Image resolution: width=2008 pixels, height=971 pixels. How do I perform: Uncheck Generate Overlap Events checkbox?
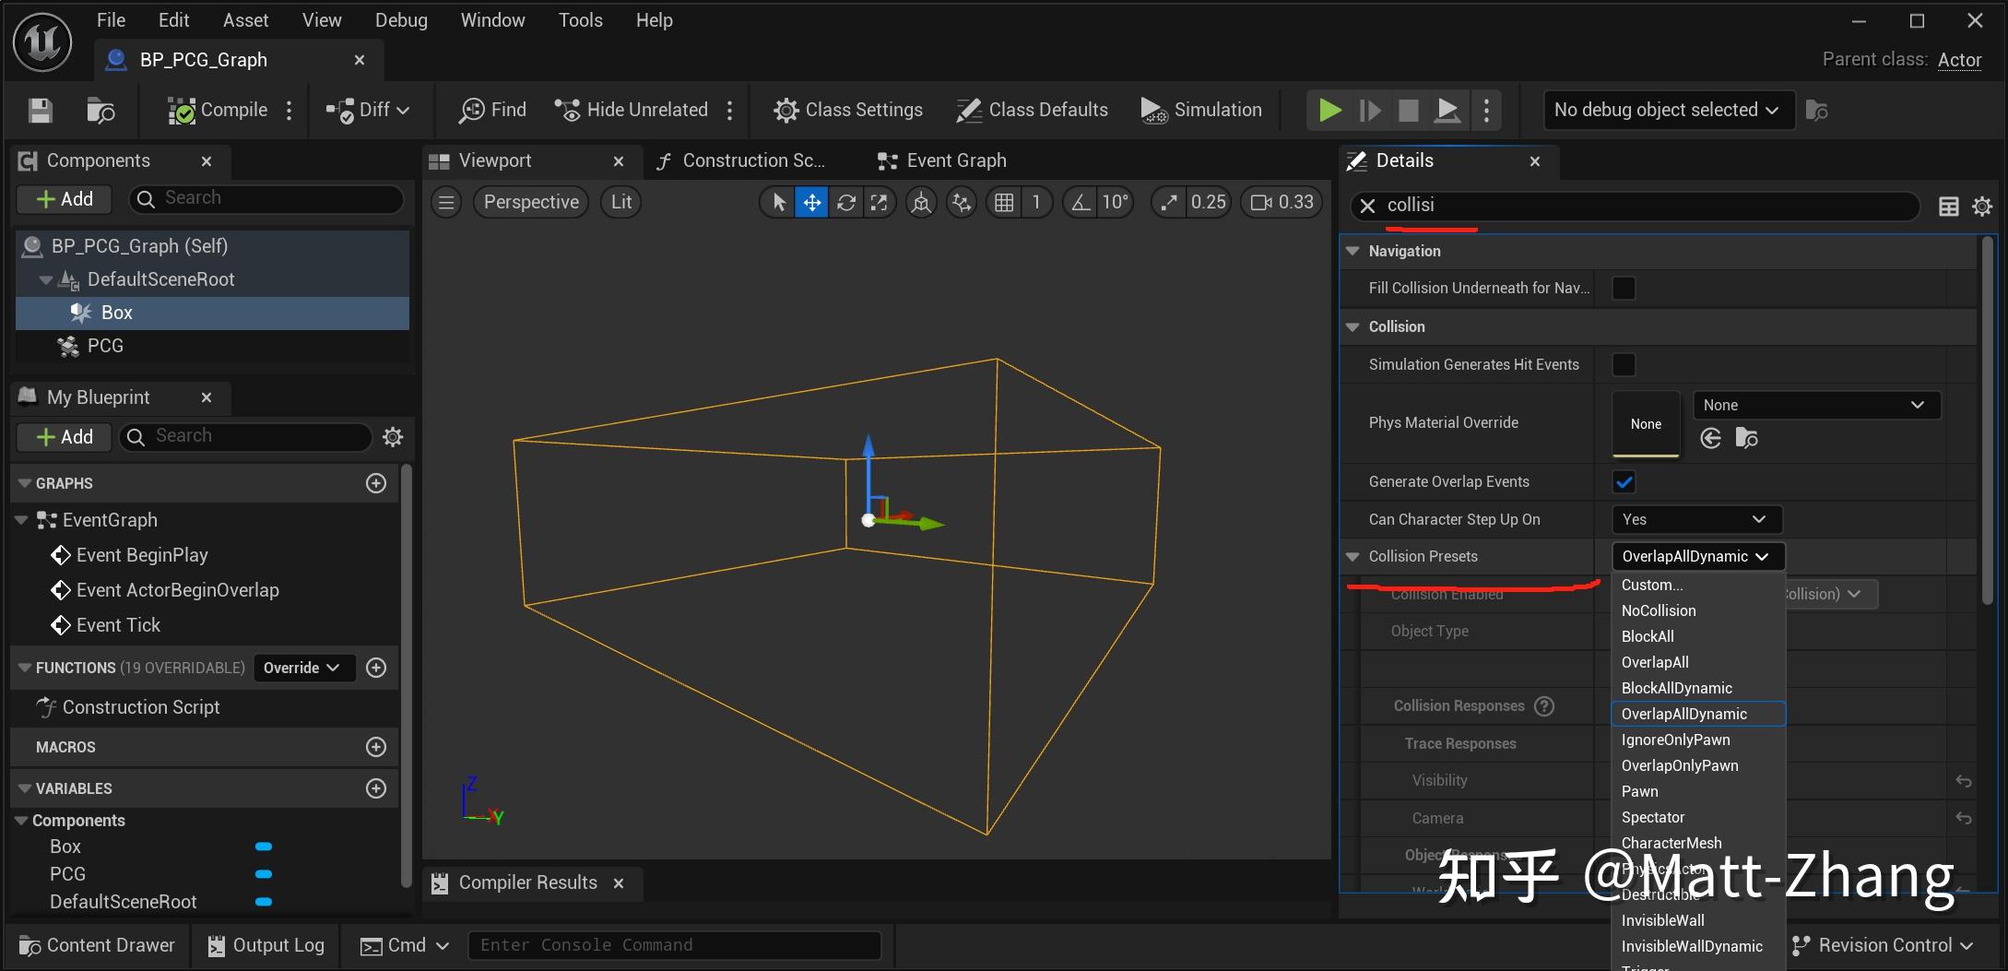point(1624,482)
